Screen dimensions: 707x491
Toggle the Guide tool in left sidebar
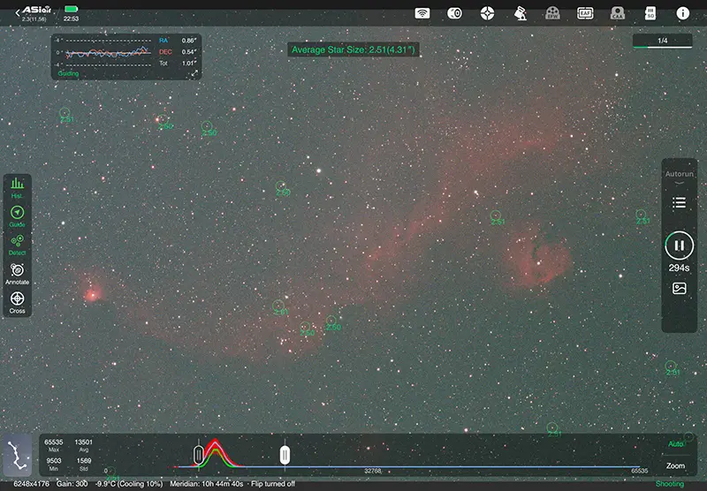[17, 216]
